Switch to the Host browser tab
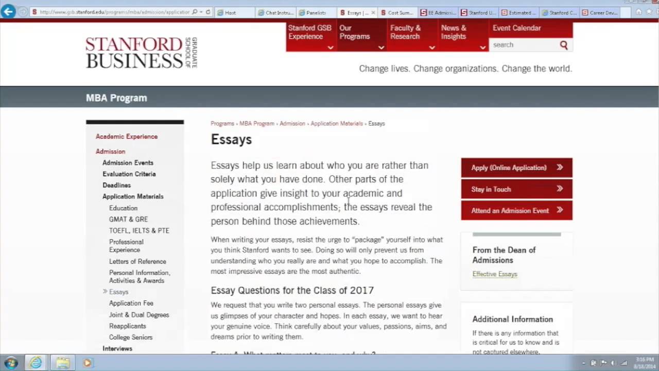 click(x=234, y=12)
